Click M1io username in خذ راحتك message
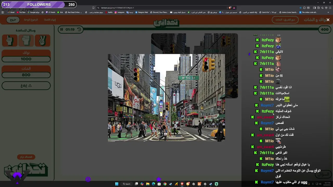This screenshot has height=187, width=333. coord(269,159)
